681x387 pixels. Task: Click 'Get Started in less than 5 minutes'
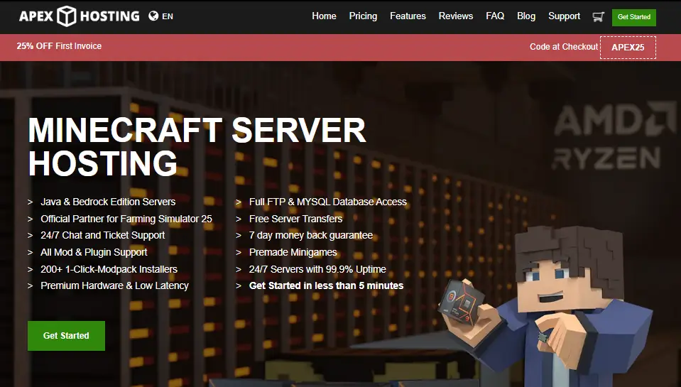click(x=326, y=285)
